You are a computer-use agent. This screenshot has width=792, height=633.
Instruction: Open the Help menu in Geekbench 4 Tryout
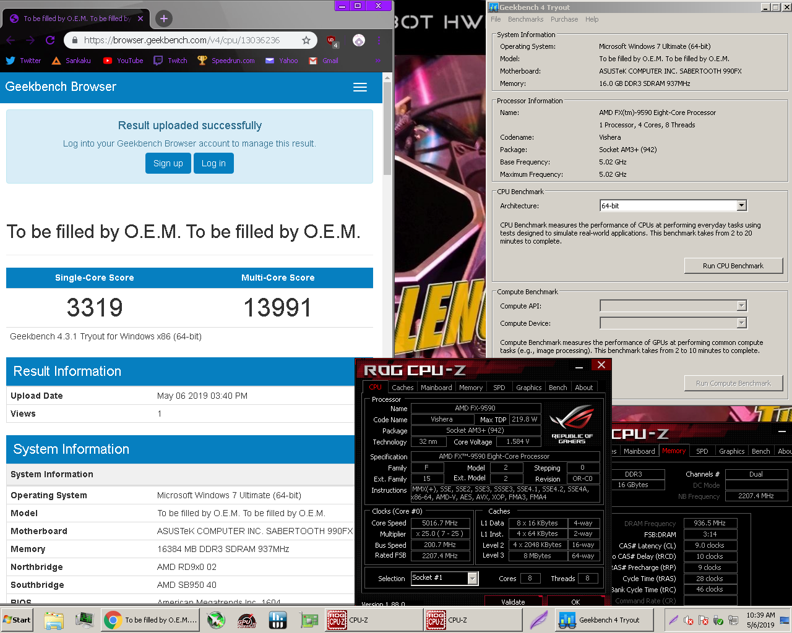pos(592,19)
